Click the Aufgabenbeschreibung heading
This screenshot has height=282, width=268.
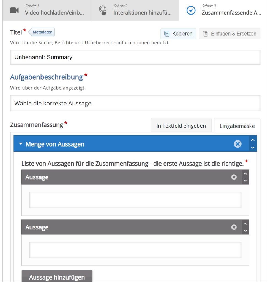(x=47, y=77)
